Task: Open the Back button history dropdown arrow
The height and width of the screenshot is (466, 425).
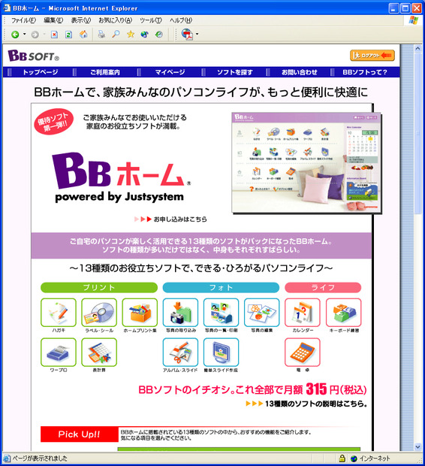Action: pos(24,35)
